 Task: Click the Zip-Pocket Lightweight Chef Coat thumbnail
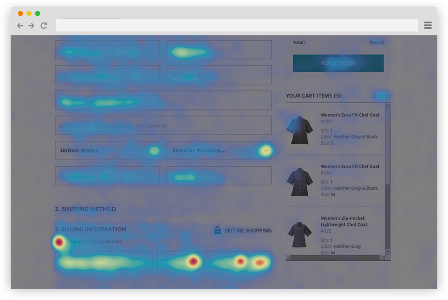point(299,235)
